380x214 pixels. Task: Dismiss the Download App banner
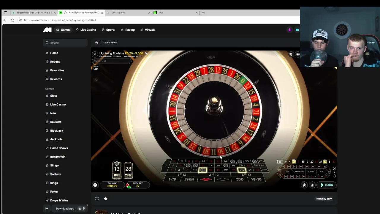(87, 205)
